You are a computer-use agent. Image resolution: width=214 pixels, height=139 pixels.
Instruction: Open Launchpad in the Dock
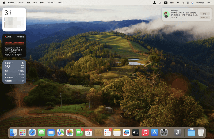(x=23, y=132)
